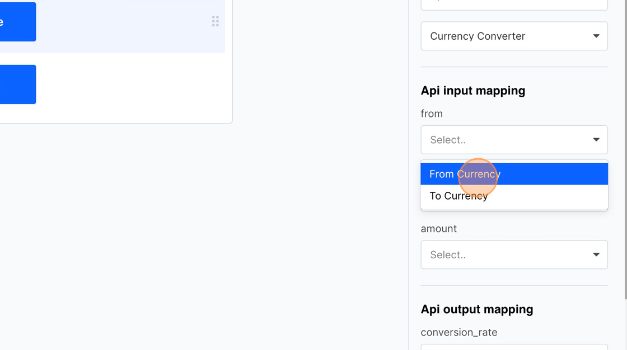Viewport: 627px width, 350px height.
Task: Open the Select dropdown under 'from'
Action: click(514, 139)
